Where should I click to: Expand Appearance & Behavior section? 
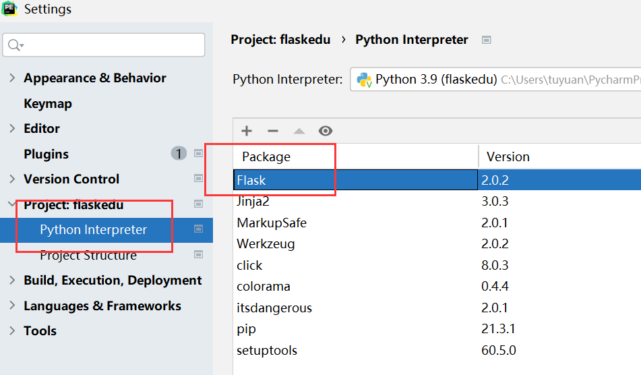(x=12, y=78)
